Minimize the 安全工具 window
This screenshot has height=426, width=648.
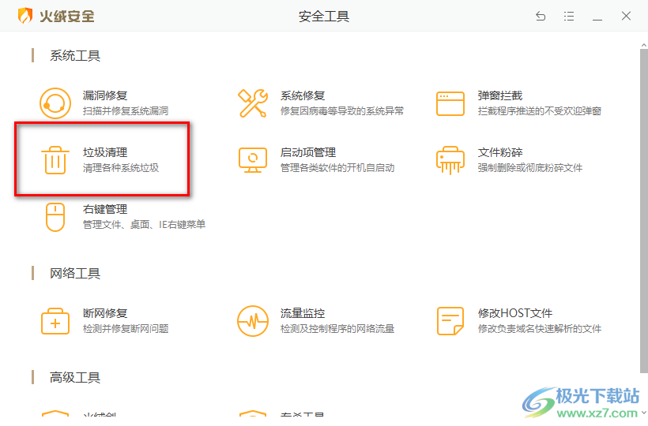pos(597,16)
